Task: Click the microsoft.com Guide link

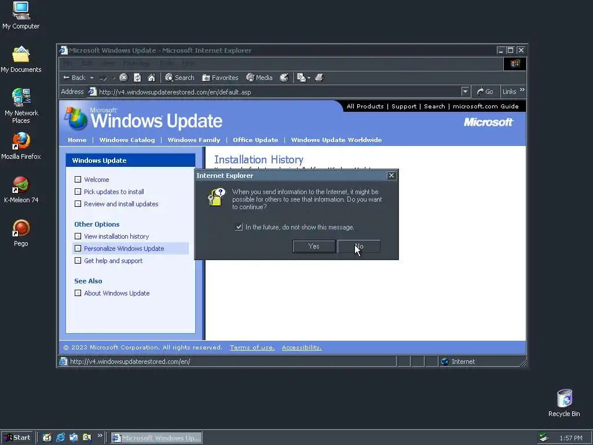Action: (486, 107)
